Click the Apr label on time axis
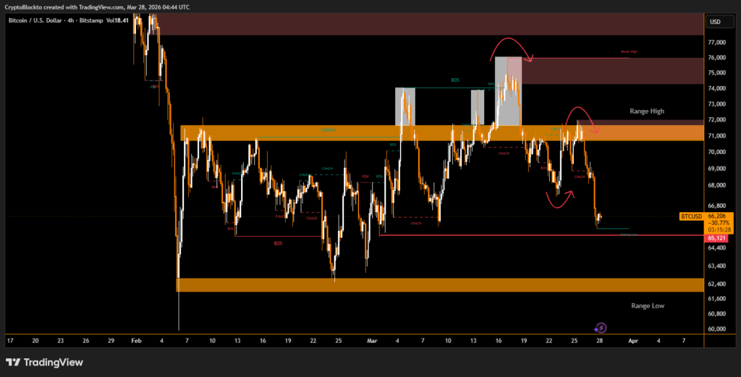Viewport: 741px width, 377px height. point(633,339)
